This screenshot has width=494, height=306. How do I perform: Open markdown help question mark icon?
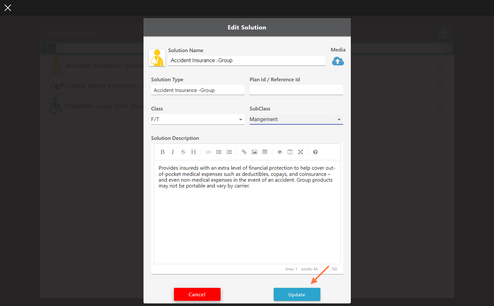point(315,152)
